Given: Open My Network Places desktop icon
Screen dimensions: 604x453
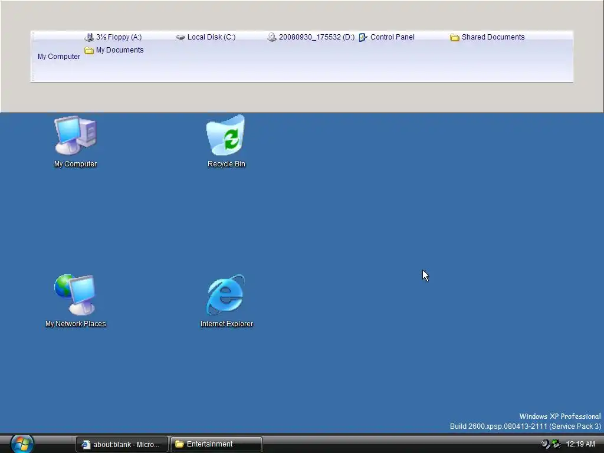Looking at the screenshot, I should tap(75, 301).
